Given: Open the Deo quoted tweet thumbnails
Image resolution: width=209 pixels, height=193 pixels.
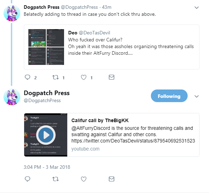Looking at the screenshot, I should click(46, 47).
